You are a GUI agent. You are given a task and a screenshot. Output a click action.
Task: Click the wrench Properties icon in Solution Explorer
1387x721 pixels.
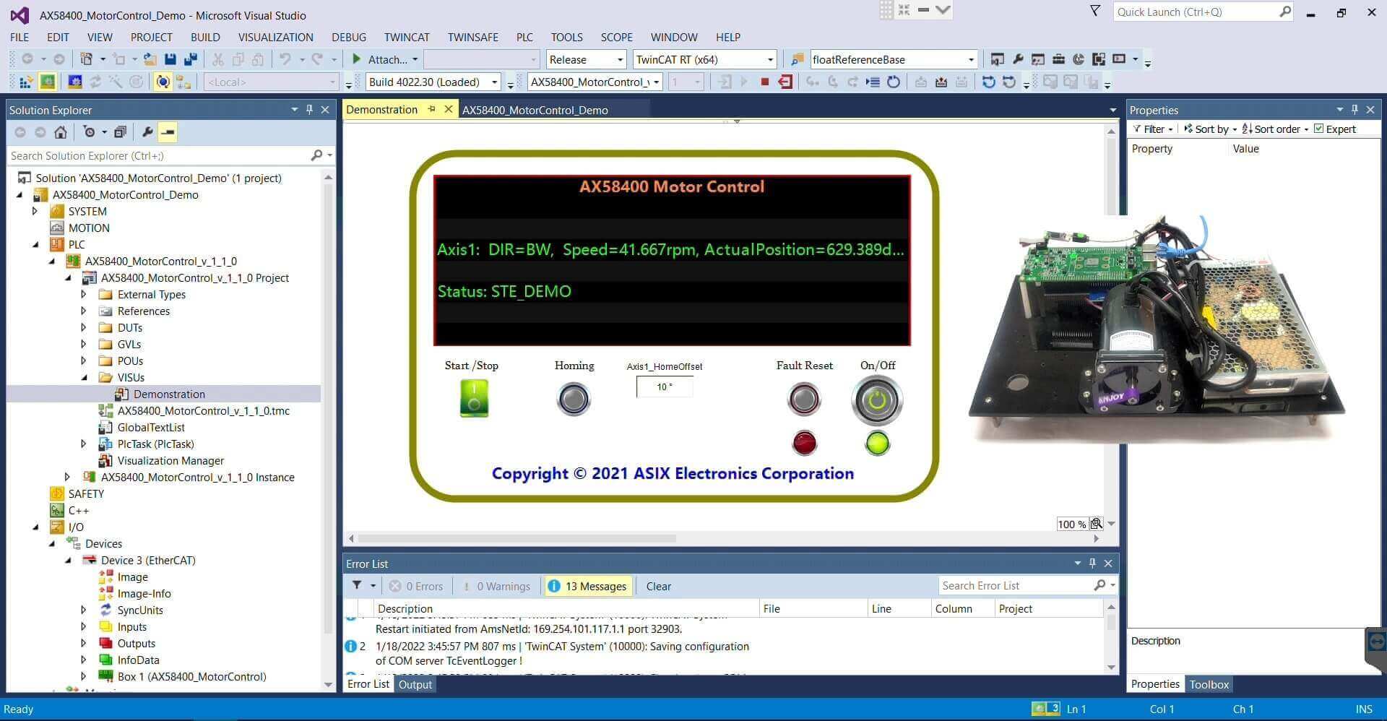point(147,132)
